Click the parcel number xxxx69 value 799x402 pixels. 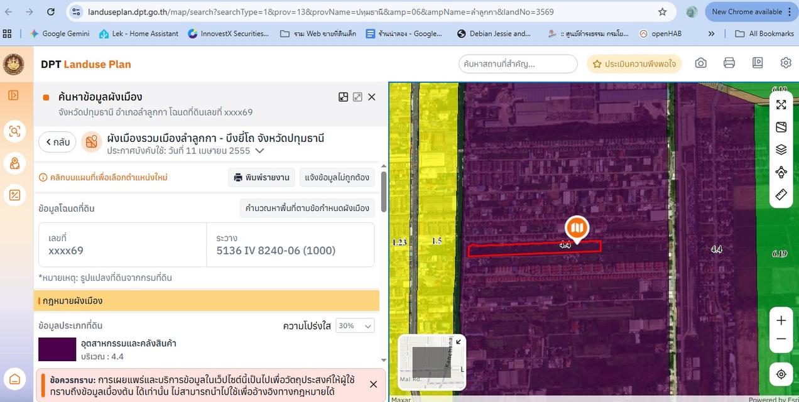point(66,251)
